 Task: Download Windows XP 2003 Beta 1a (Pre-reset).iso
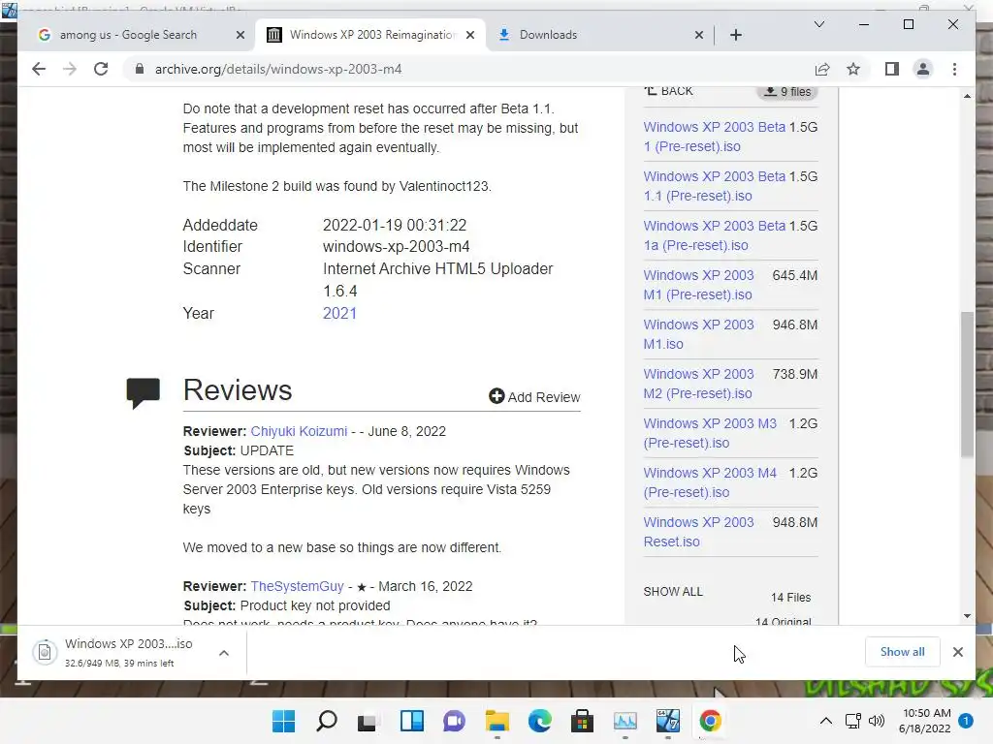[x=715, y=235]
